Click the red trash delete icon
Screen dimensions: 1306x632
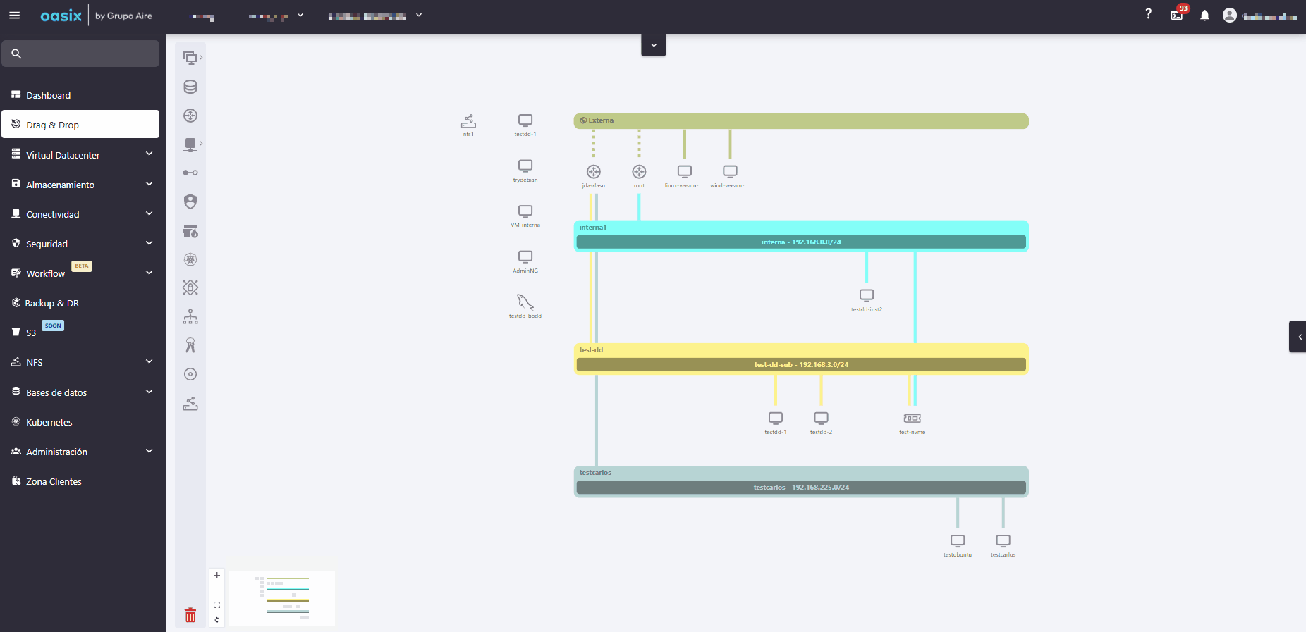pos(190,615)
